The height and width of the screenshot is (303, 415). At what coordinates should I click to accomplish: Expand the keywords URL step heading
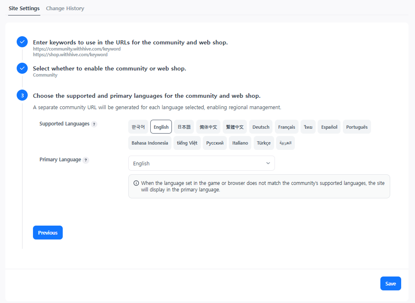point(130,42)
